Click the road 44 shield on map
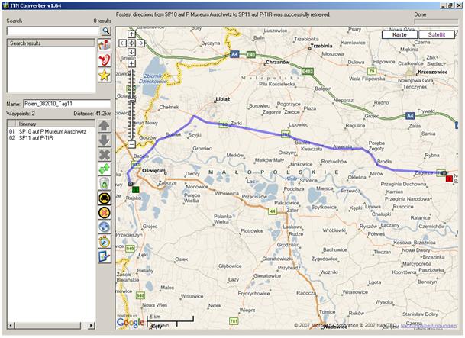This screenshot has width=465, height=338. coord(273,211)
